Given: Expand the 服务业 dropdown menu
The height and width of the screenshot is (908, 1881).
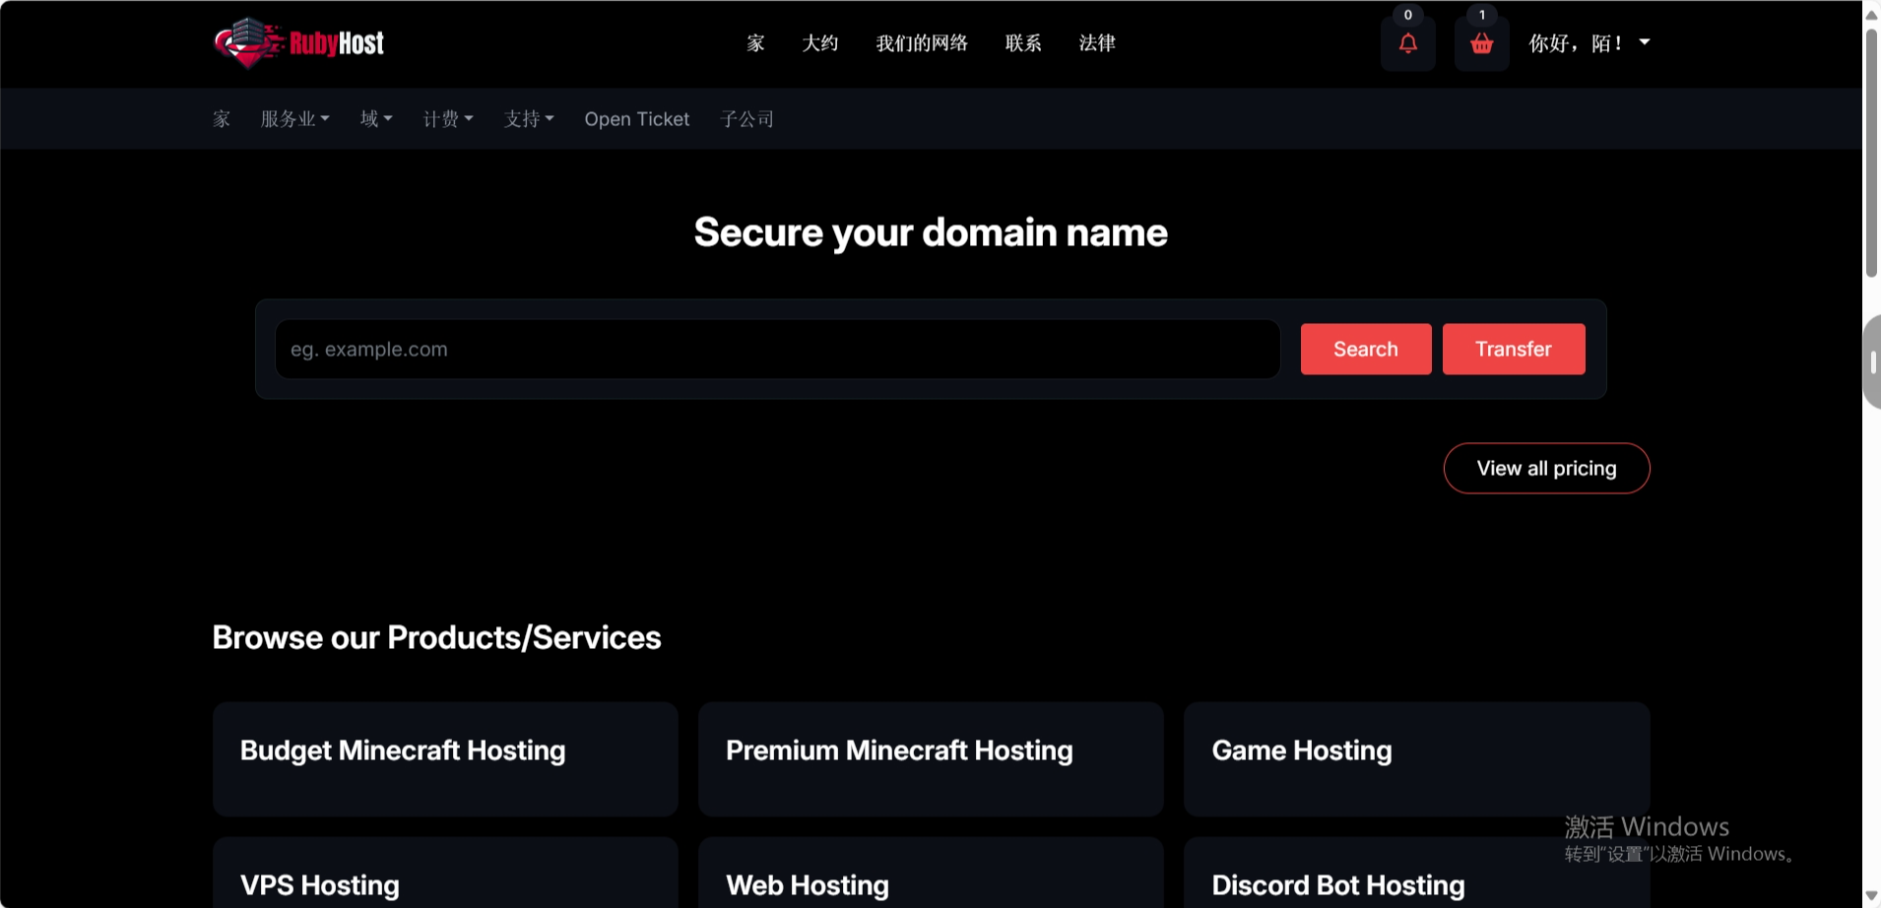Looking at the screenshot, I should click(x=294, y=118).
